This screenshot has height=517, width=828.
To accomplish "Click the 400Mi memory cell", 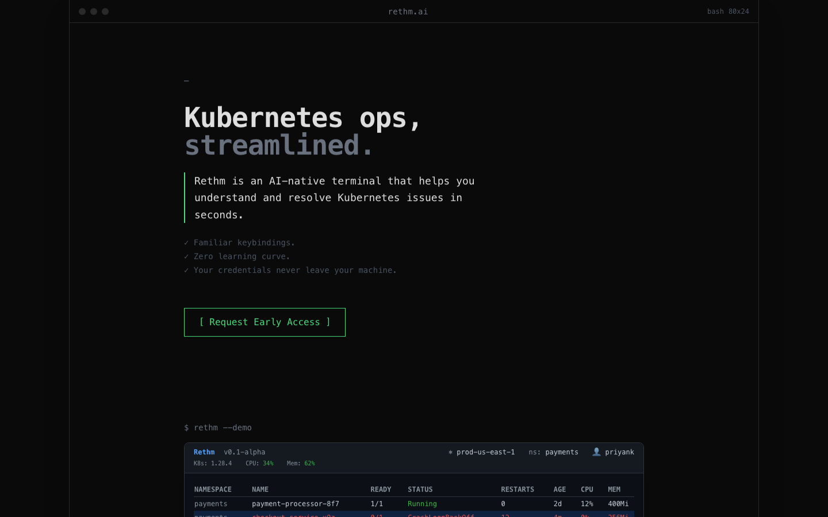I will [x=618, y=504].
